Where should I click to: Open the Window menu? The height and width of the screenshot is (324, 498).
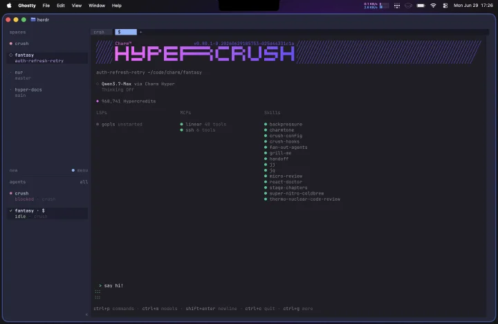[97, 6]
